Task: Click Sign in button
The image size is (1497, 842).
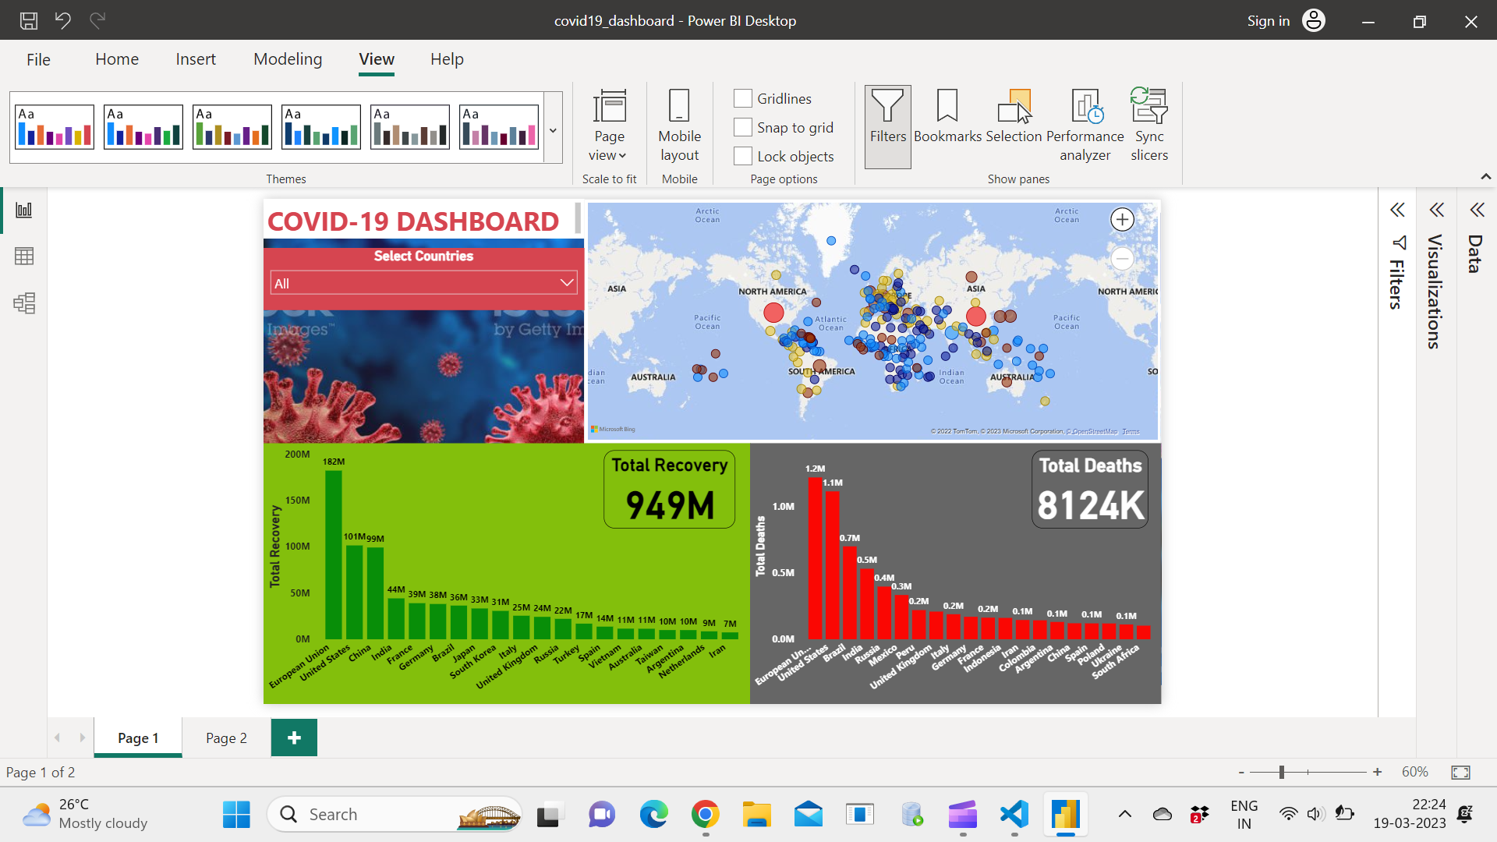Action: tap(1268, 21)
